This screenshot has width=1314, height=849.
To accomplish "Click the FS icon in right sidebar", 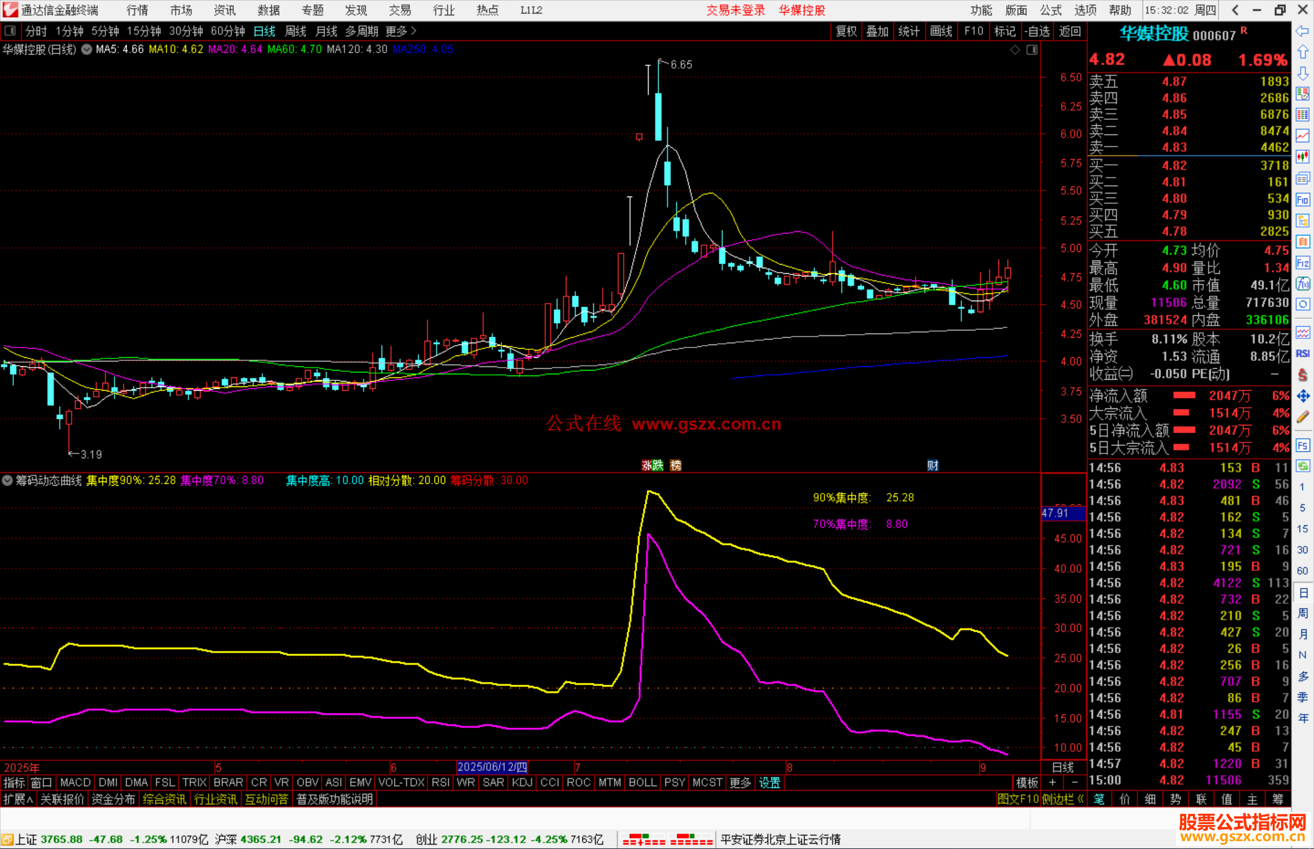I will 1302,445.
